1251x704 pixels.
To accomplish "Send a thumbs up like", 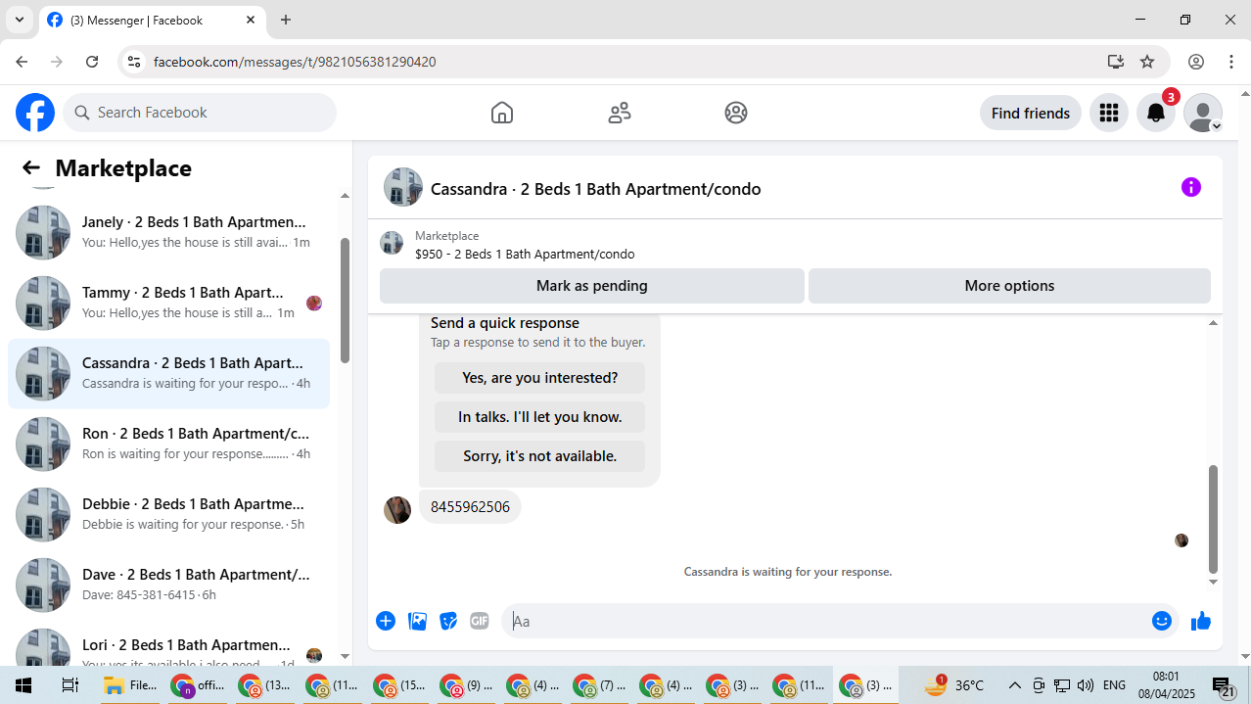I will click(x=1201, y=621).
